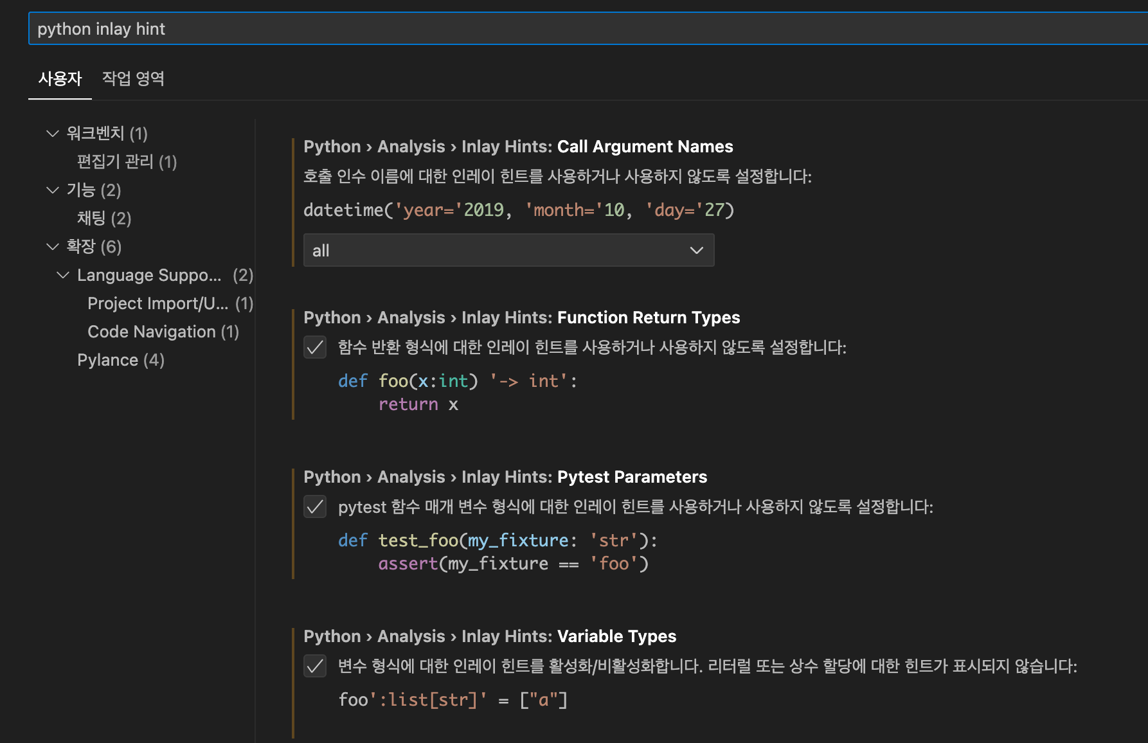Viewport: 1148px width, 743px height.
Task: Toggle Variable Types checkbox
Action: coord(315,667)
